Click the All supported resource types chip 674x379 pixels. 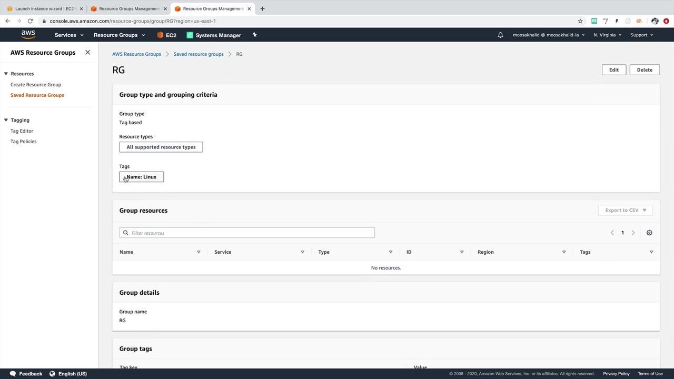[161, 147]
